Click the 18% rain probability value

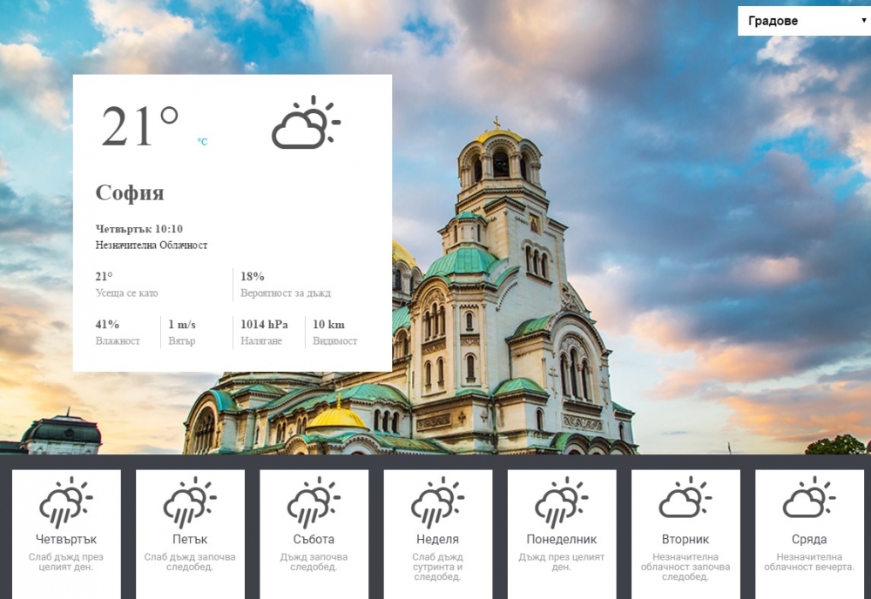pyautogui.click(x=253, y=276)
